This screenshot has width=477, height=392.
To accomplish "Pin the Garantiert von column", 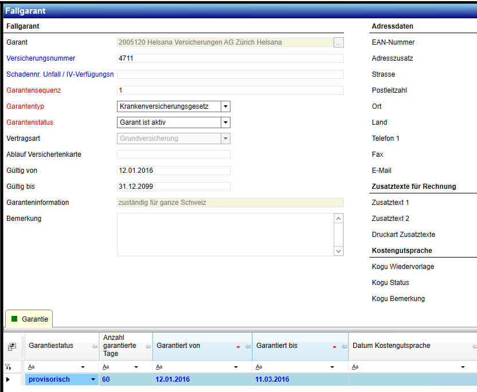I will pos(247,347).
